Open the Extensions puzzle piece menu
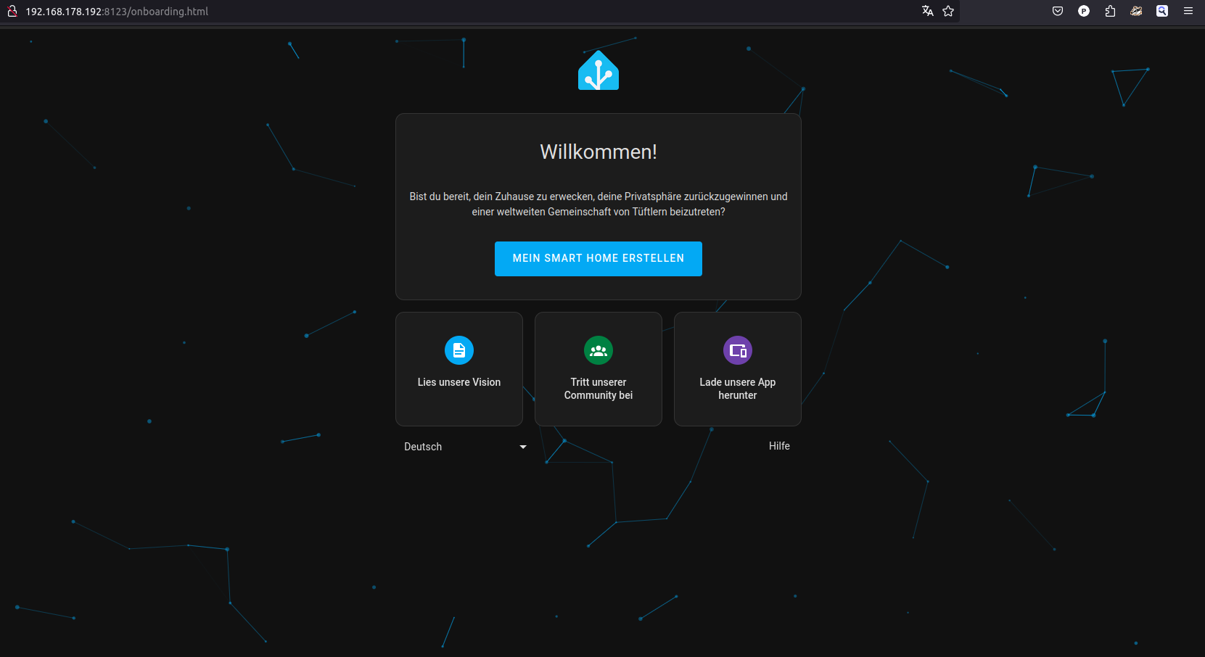The width and height of the screenshot is (1205, 657). (x=1109, y=11)
